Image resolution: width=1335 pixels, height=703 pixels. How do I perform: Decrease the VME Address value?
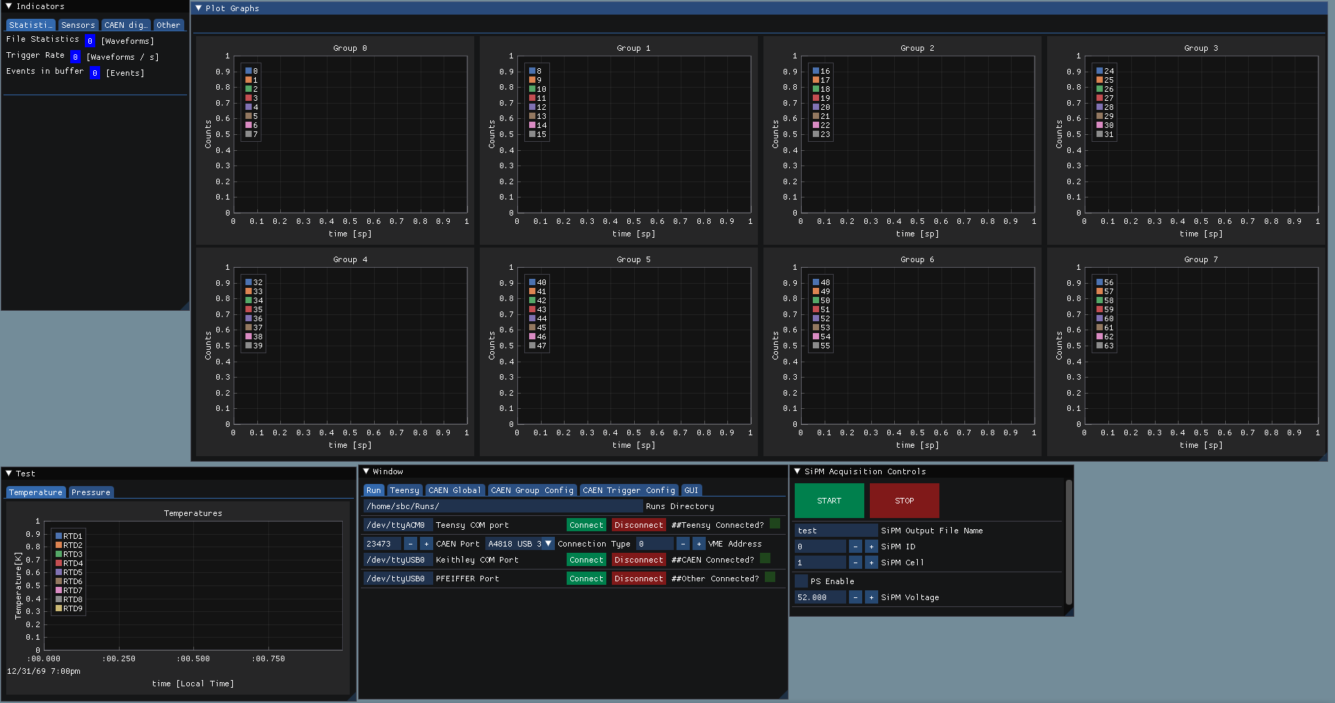(683, 544)
